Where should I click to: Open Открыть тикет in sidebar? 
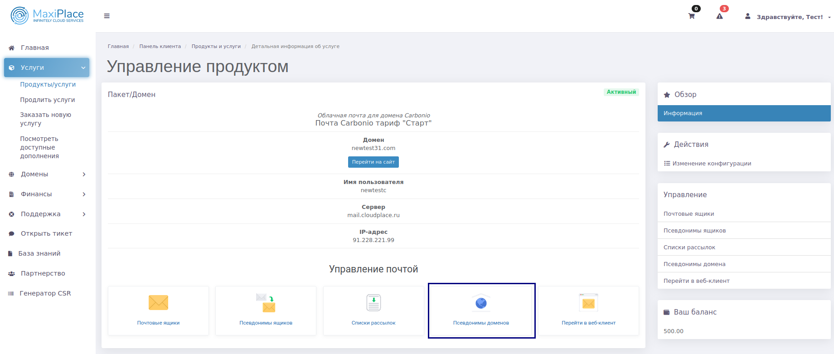(46, 233)
